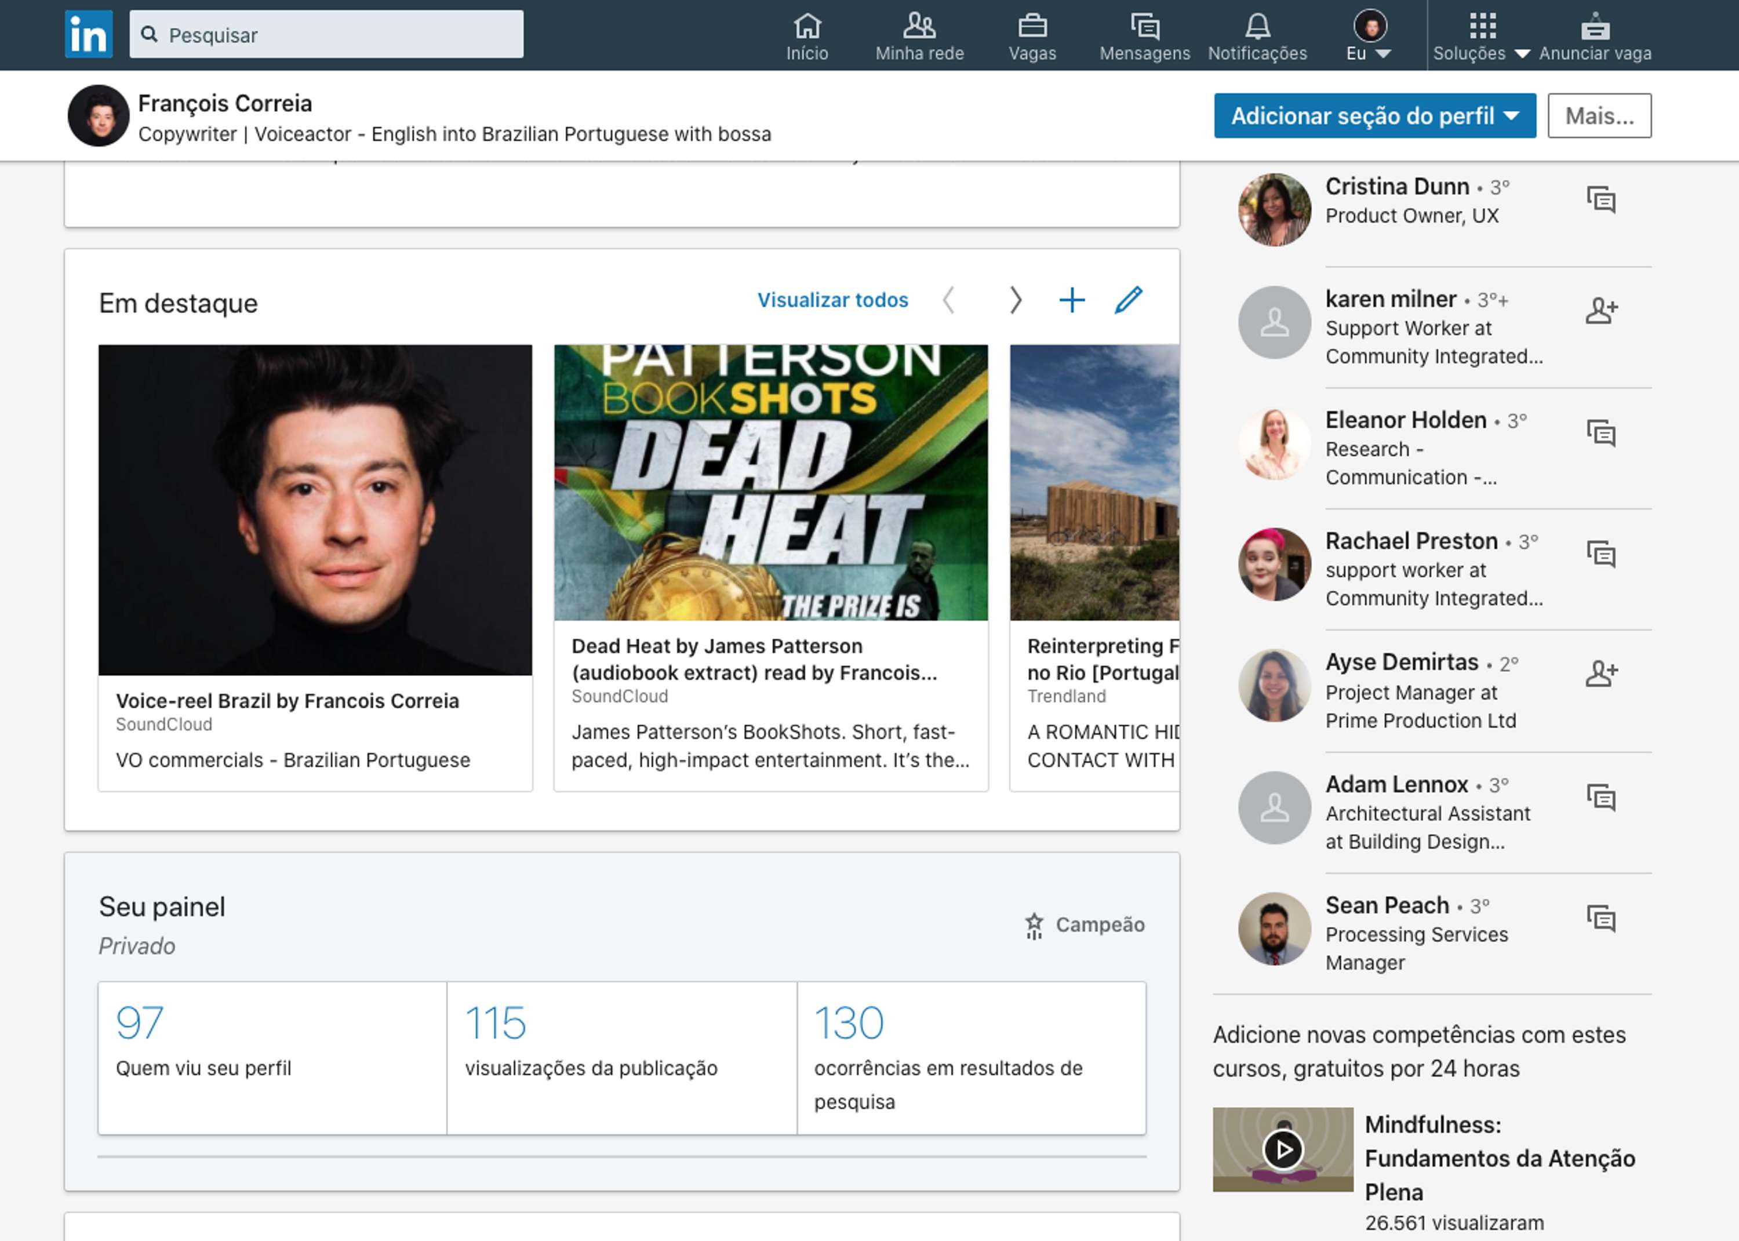Click Eleanor Holden avatar photo

click(1275, 443)
